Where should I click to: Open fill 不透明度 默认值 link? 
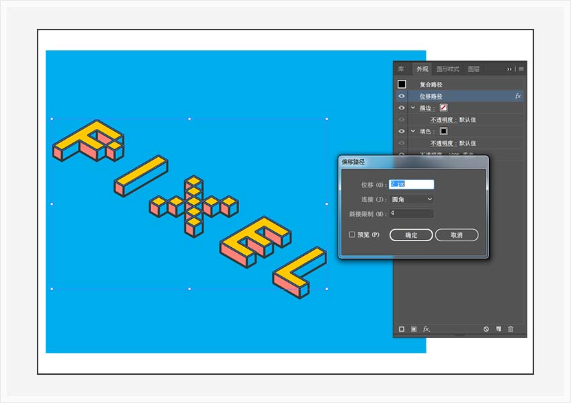click(453, 143)
